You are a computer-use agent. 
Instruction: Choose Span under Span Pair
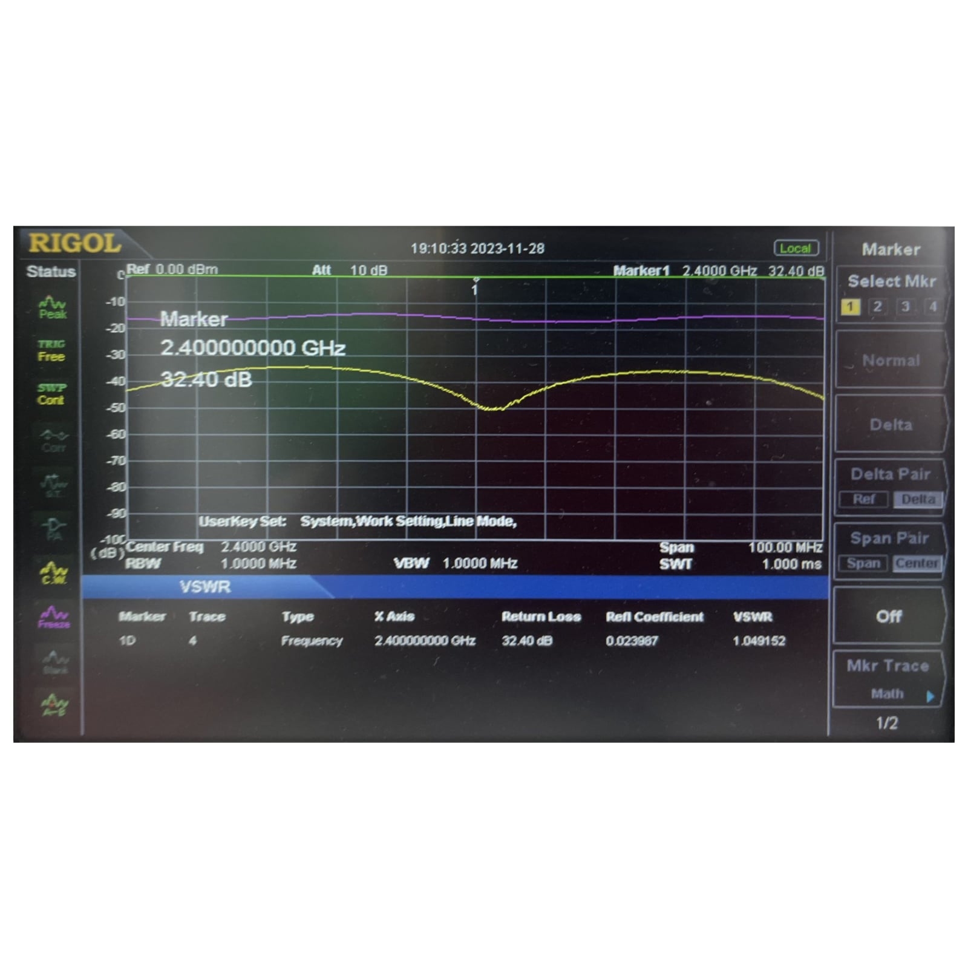click(x=863, y=563)
